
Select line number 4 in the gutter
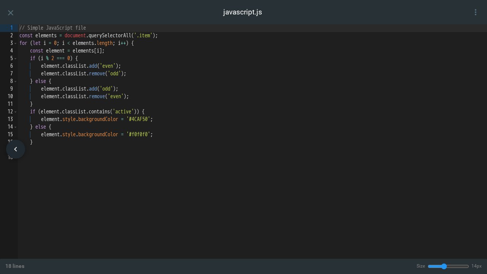(x=11, y=51)
